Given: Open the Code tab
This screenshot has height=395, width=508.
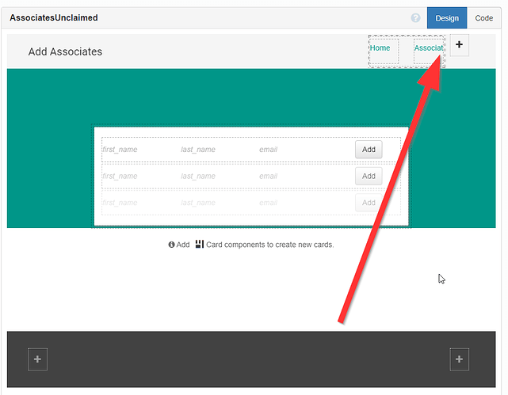Looking at the screenshot, I should [x=483, y=18].
